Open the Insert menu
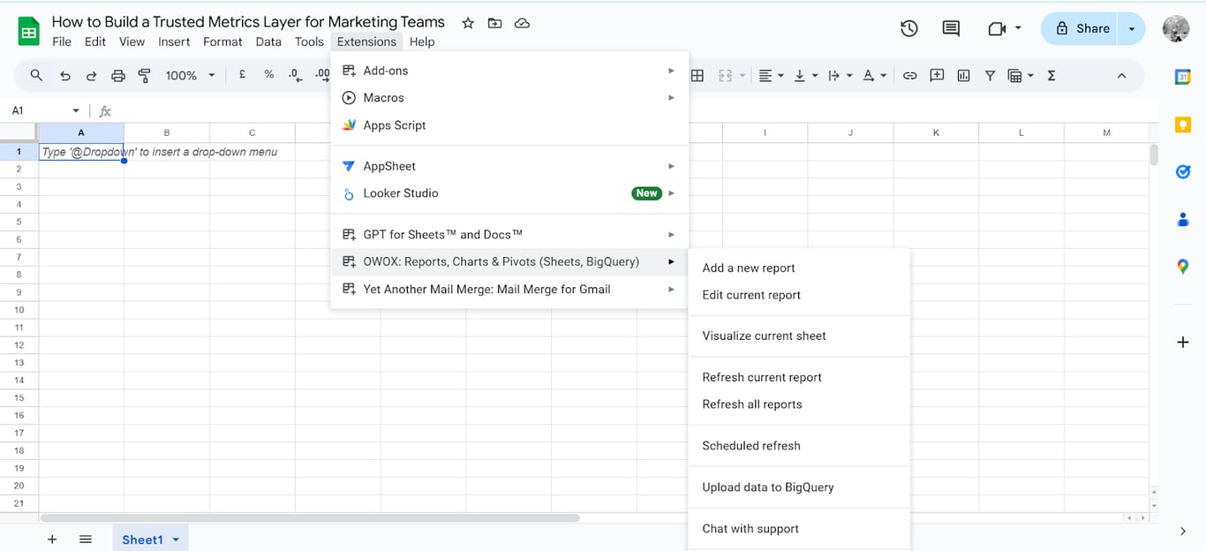The width and height of the screenshot is (1206, 551). point(174,42)
